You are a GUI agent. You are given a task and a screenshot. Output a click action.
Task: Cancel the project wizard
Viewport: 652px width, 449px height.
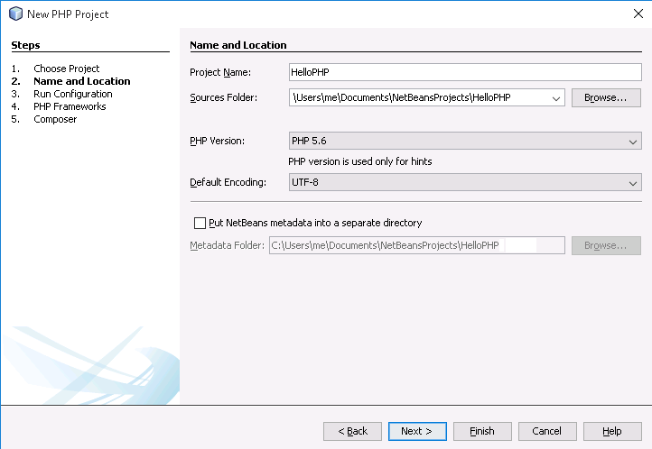547,431
